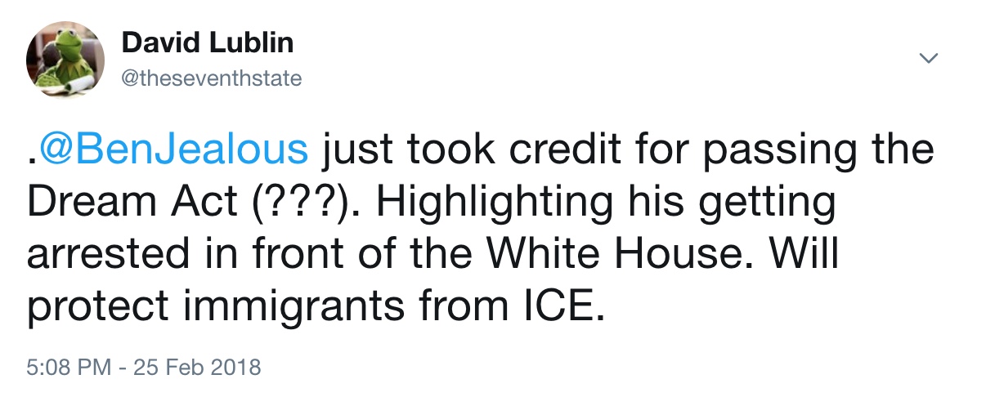Click the Kermit frog profile avatar

coord(65,60)
